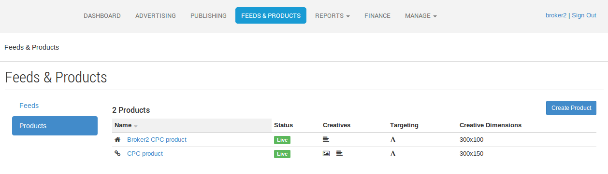Click text creative icon in CPC product row
Screen dimensions: 608x174
pos(339,154)
